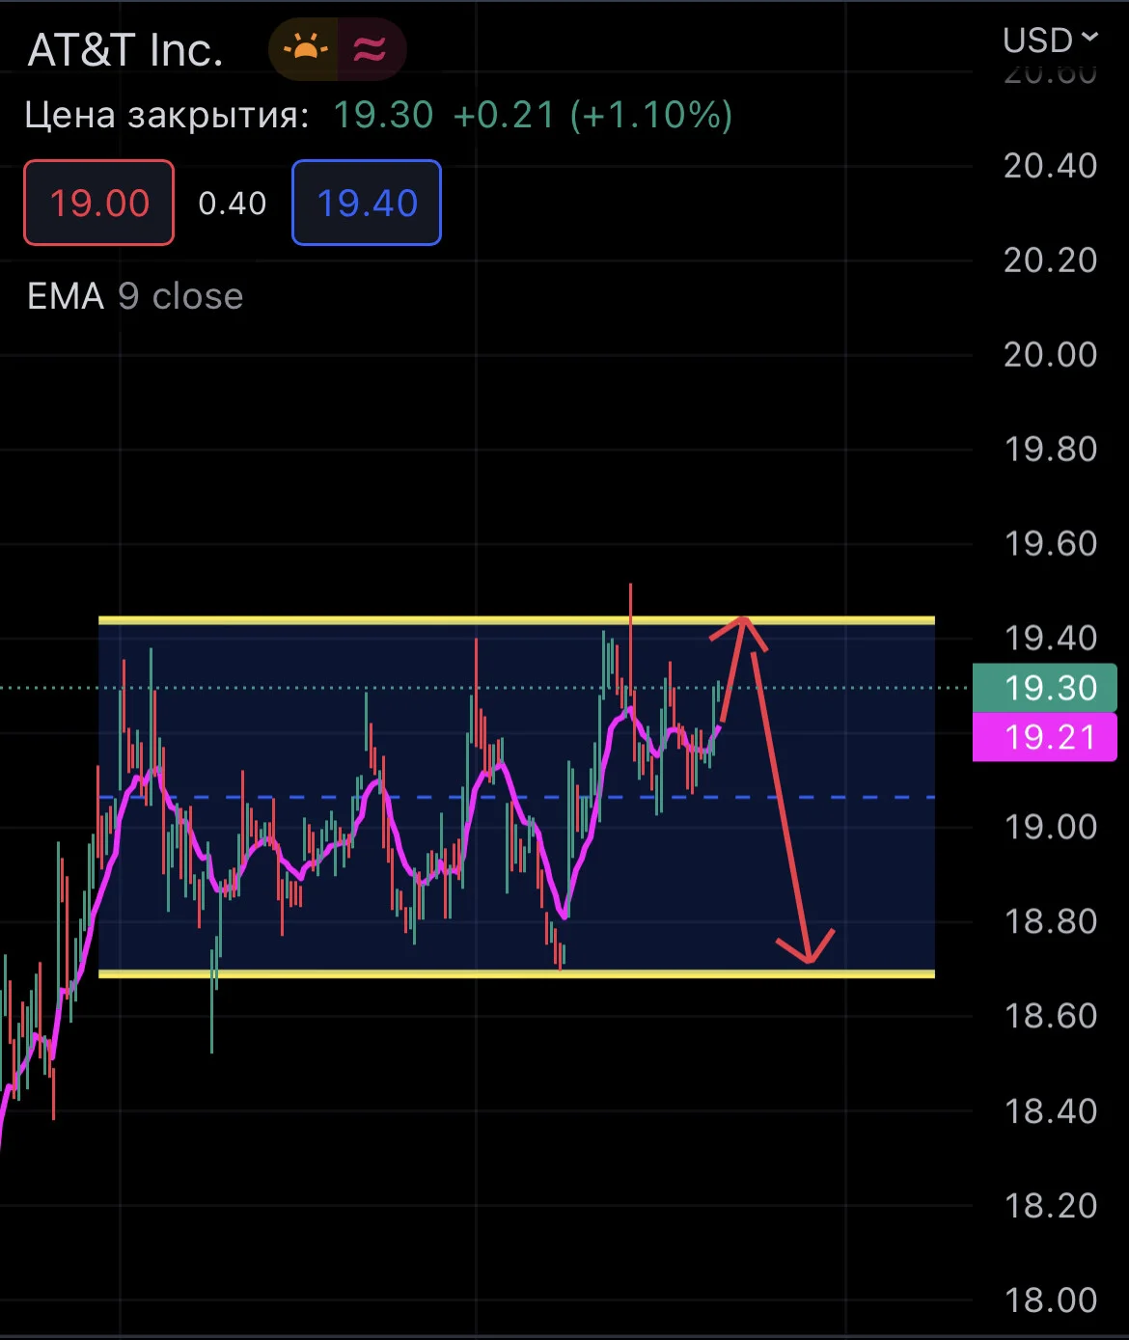Click the pink approximately-equal data icon
Screen dimensions: 1129x1340
[371, 48]
